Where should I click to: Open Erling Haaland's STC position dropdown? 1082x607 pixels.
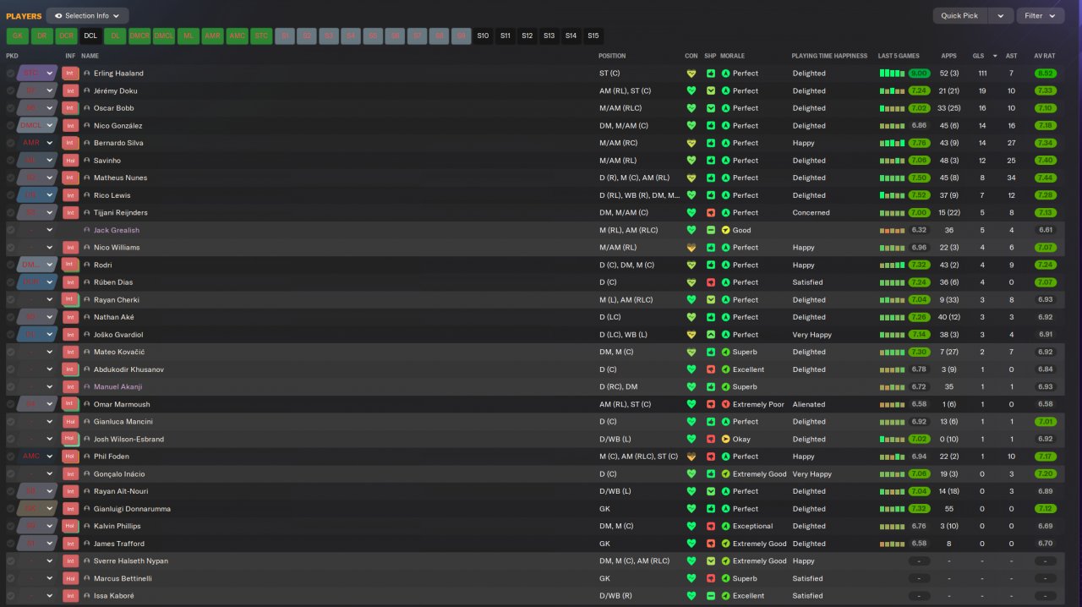tap(37, 74)
